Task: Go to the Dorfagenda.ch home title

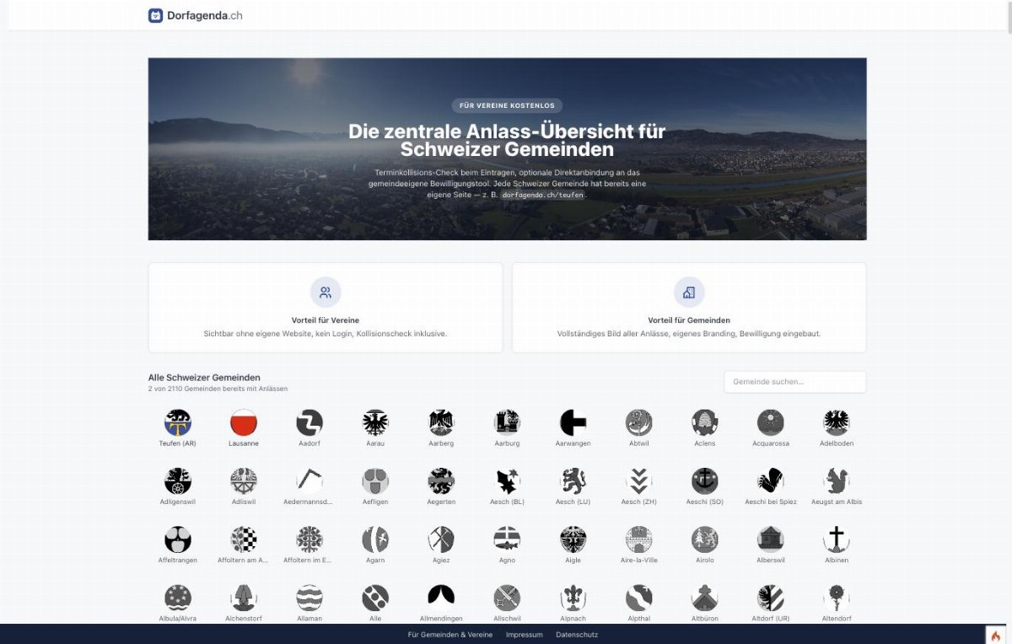Action: click(x=205, y=15)
